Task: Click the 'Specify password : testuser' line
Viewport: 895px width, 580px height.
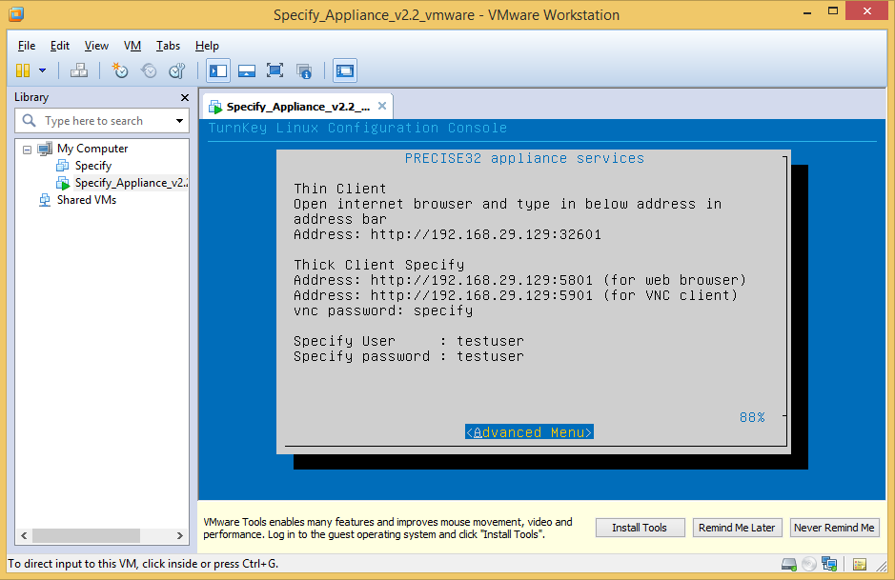Action: tap(409, 356)
